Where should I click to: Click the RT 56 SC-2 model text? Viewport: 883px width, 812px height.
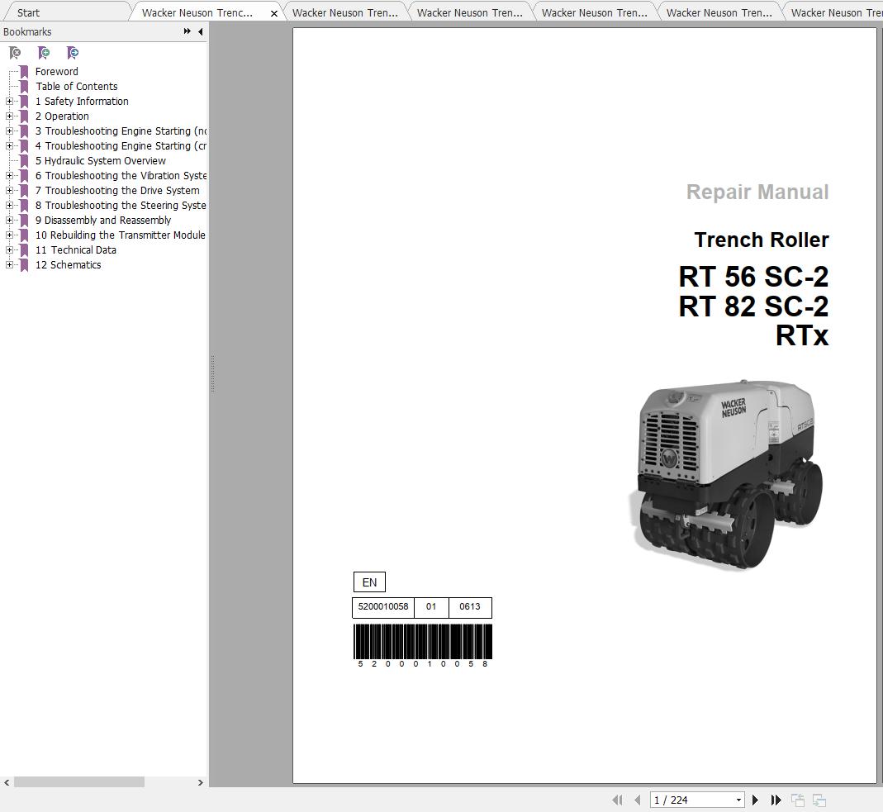[x=753, y=277]
